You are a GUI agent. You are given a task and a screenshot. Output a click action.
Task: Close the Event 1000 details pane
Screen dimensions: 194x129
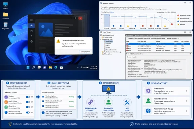pyautogui.click(x=190, y=54)
